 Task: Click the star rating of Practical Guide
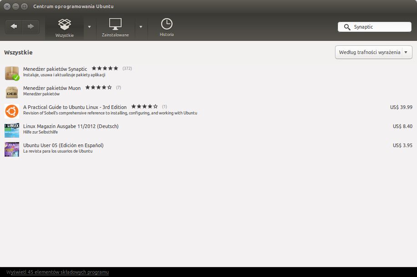(x=144, y=107)
